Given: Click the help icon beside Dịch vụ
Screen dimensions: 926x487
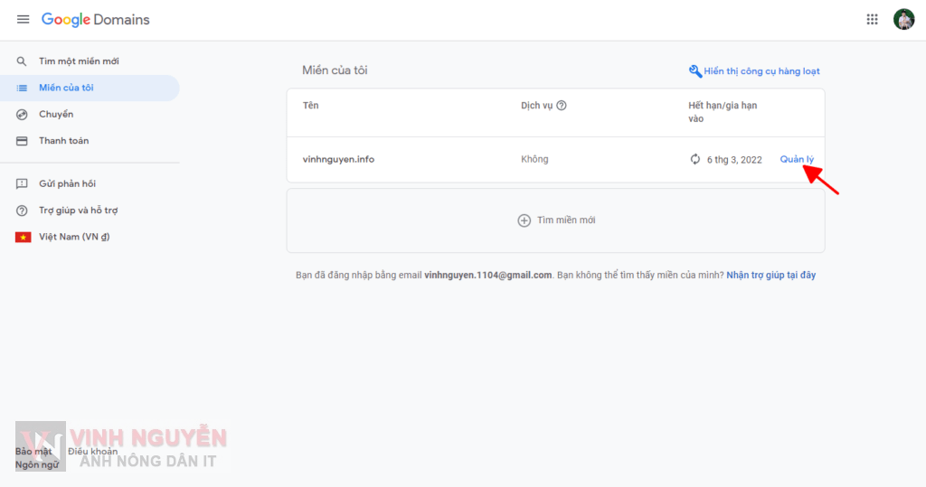Looking at the screenshot, I should [x=562, y=106].
